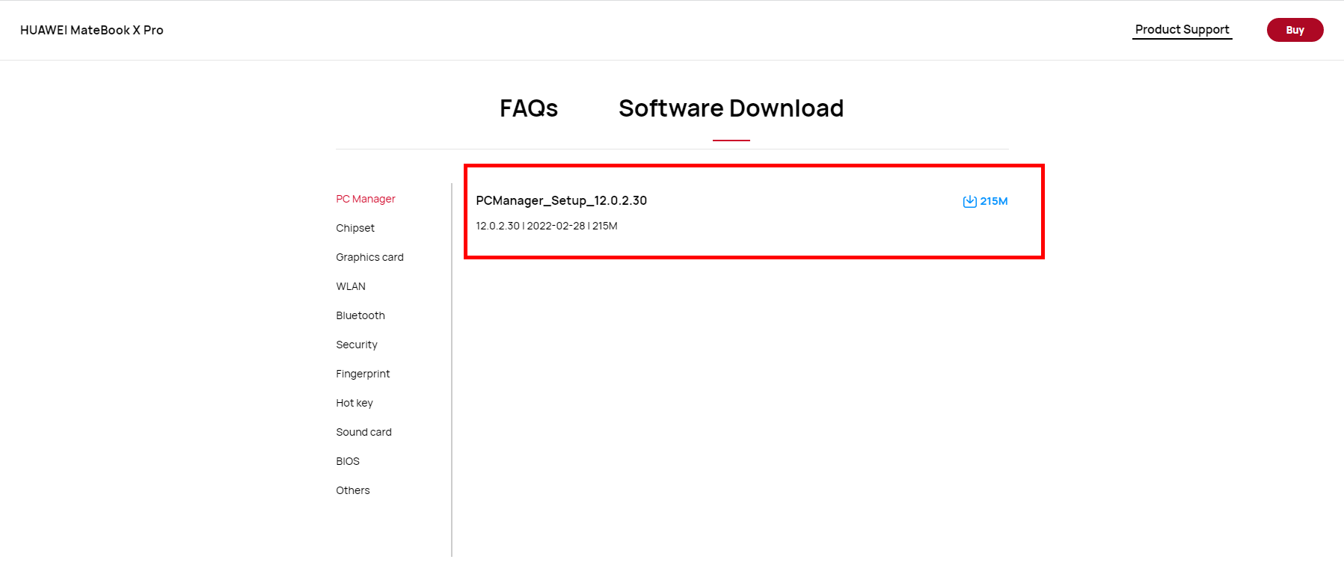Switch to the Software Download tab
The height and width of the screenshot is (580, 1344).
point(731,108)
